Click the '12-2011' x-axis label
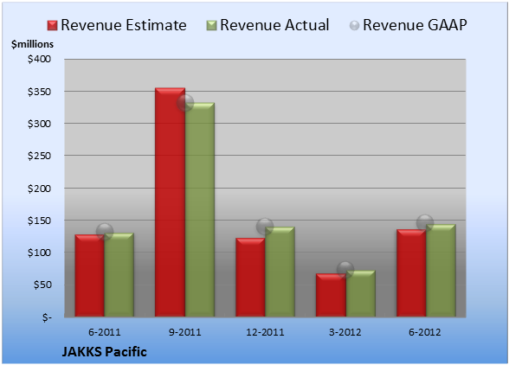Viewport: 509px width, 365px height. [x=265, y=332]
